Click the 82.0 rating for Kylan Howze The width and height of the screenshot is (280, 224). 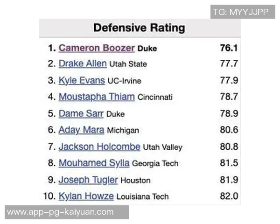point(229,196)
